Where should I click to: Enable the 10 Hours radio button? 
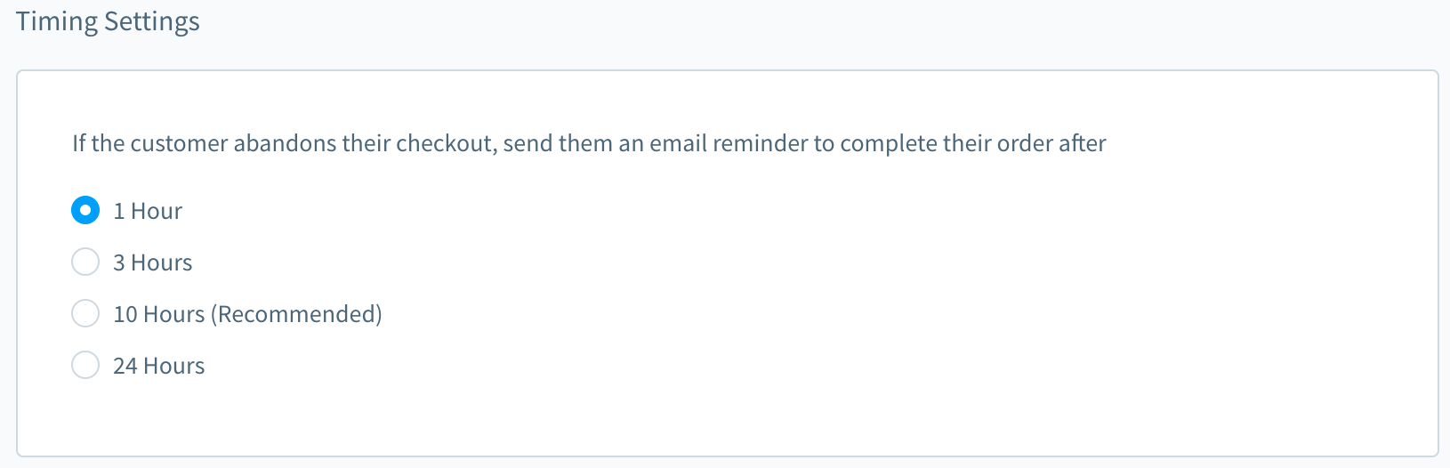tap(85, 314)
